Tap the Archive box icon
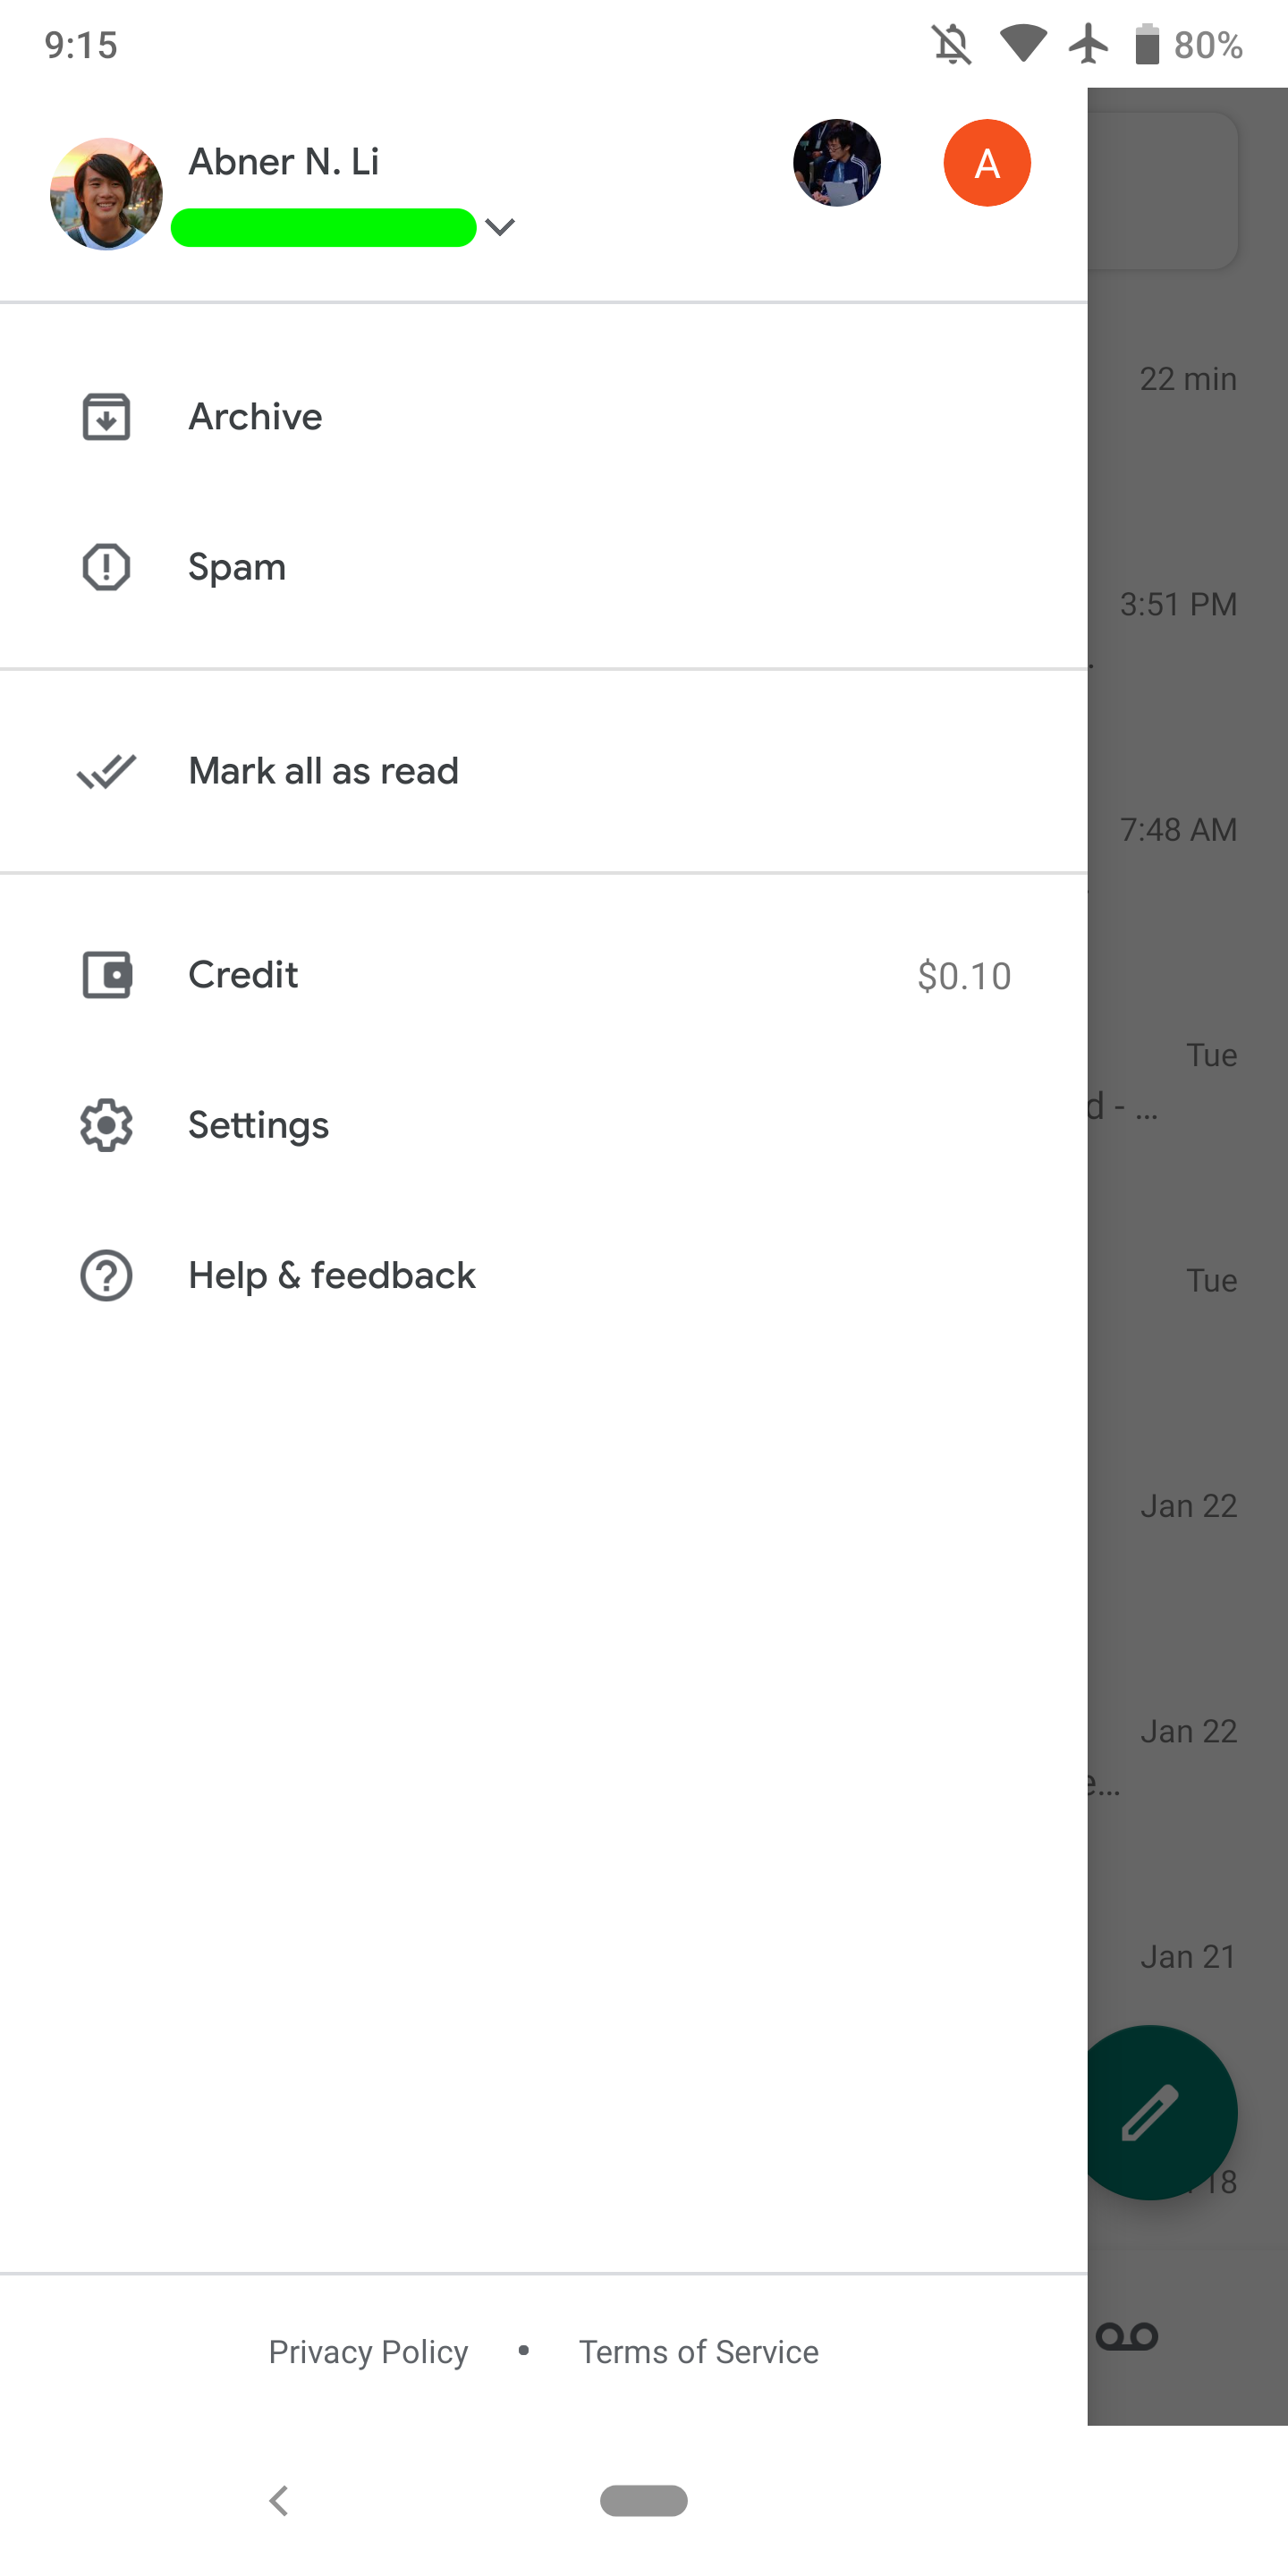The image size is (1288, 2576). 106,417
